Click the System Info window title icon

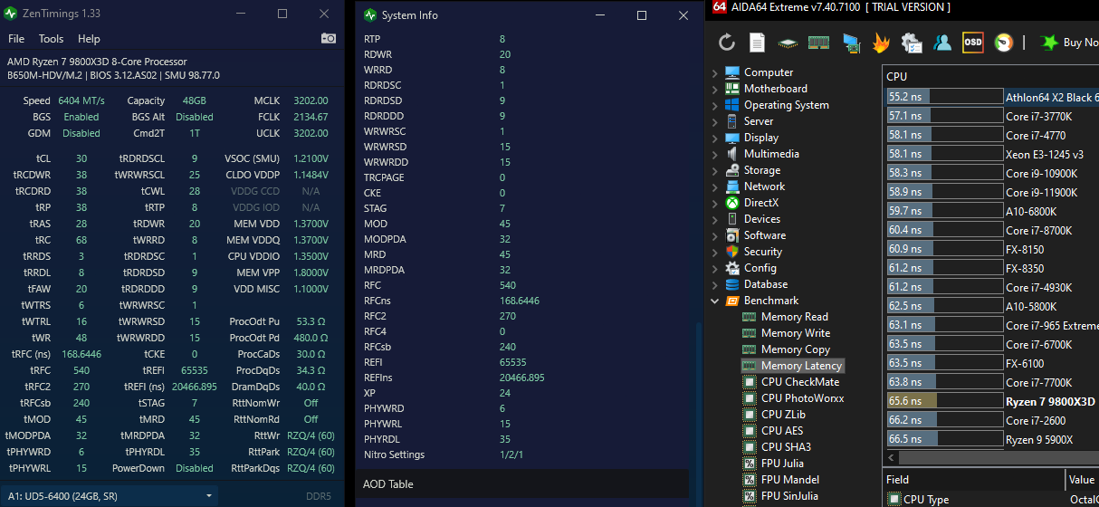[x=369, y=15]
